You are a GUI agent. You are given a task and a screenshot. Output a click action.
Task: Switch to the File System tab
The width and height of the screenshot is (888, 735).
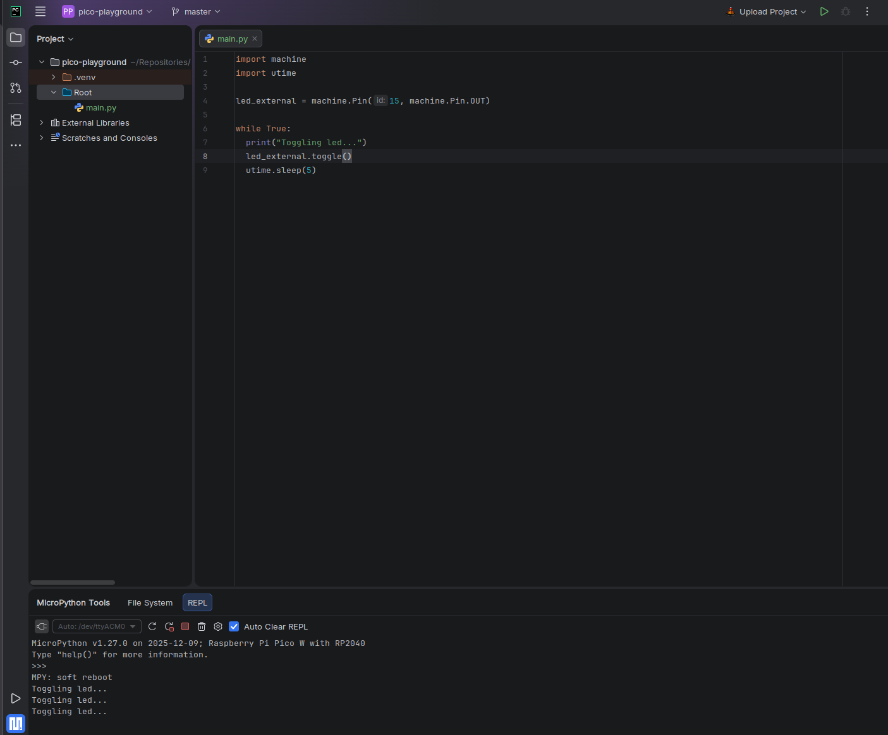pyautogui.click(x=150, y=603)
